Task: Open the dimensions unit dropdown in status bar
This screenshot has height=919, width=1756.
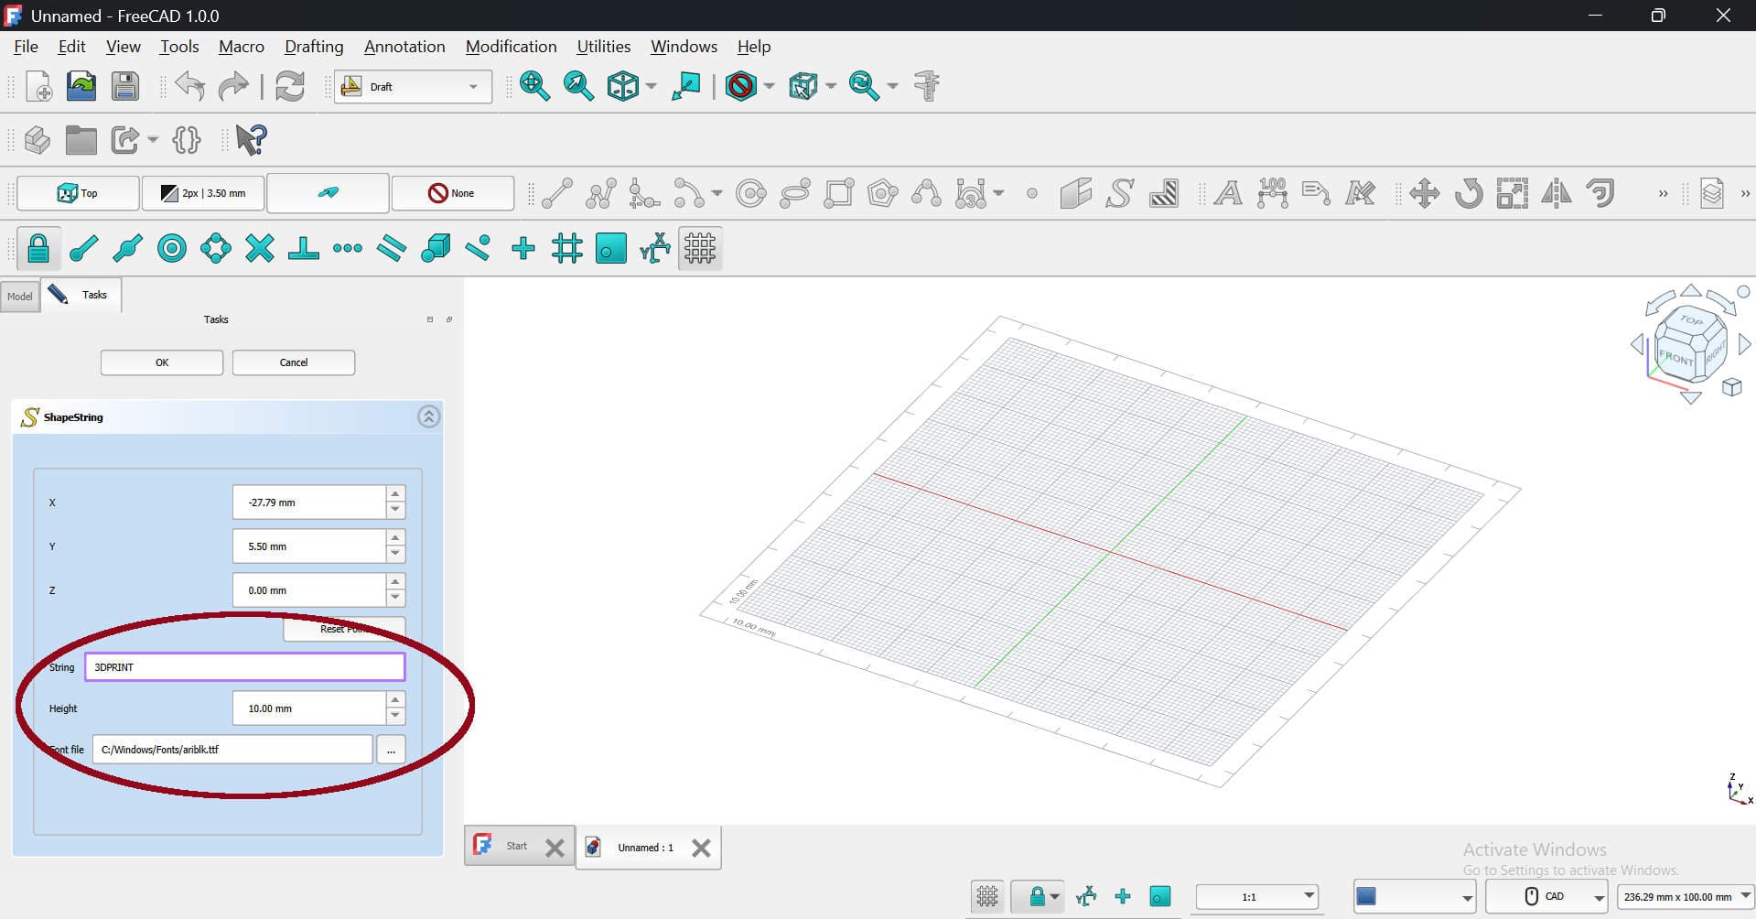Action: tap(1686, 897)
